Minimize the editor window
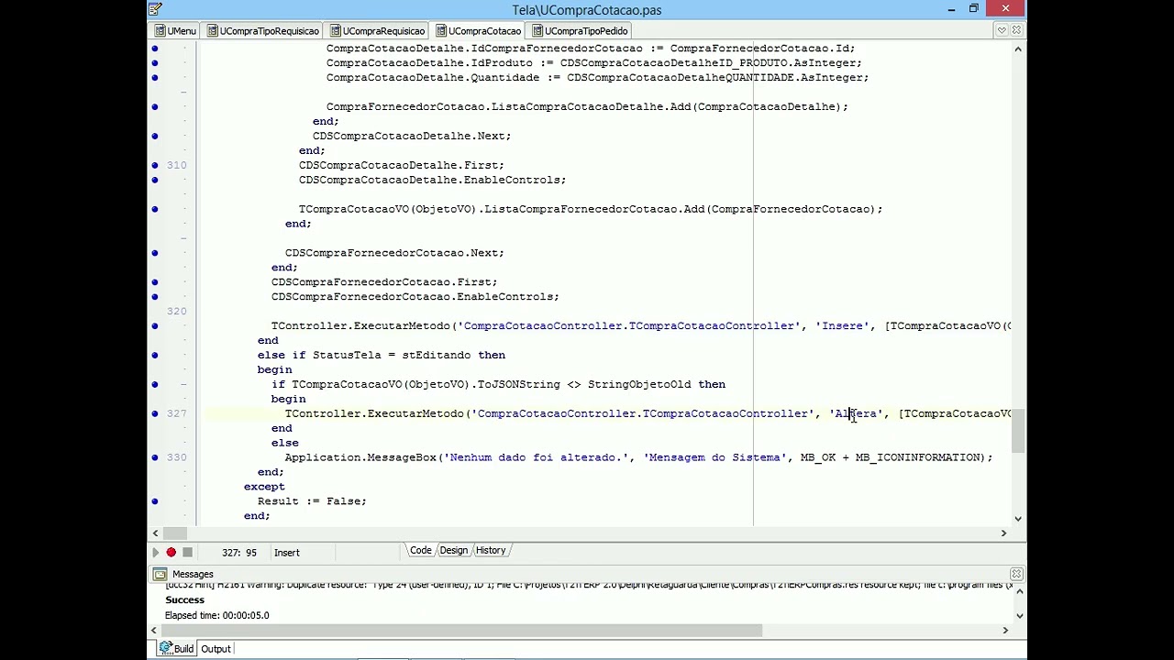Image resolution: width=1174 pixels, height=660 pixels. pyautogui.click(x=950, y=9)
